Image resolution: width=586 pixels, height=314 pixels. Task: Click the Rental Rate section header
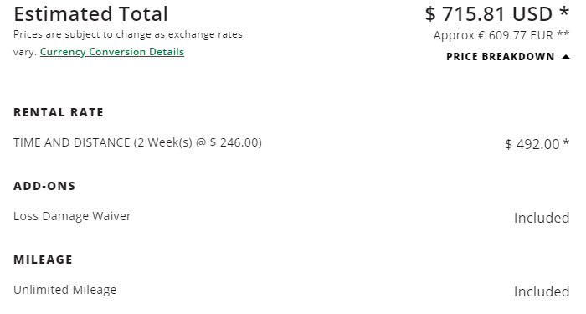[59, 112]
